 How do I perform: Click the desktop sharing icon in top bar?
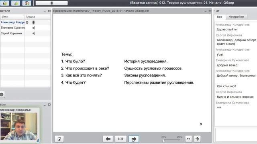[16, 3]
